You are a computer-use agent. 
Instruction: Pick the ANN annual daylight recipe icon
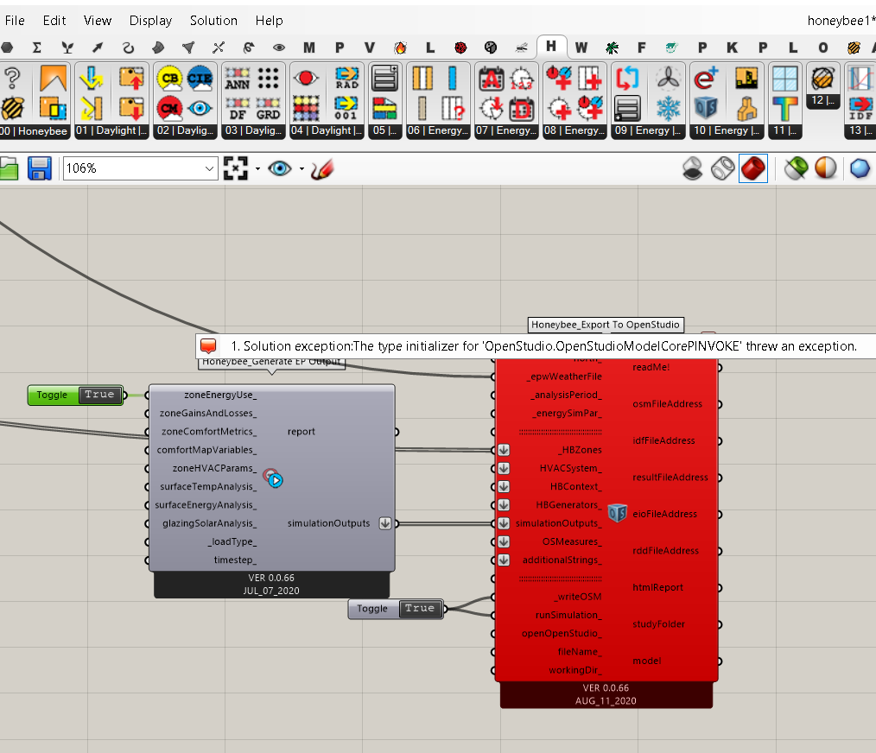(238, 79)
